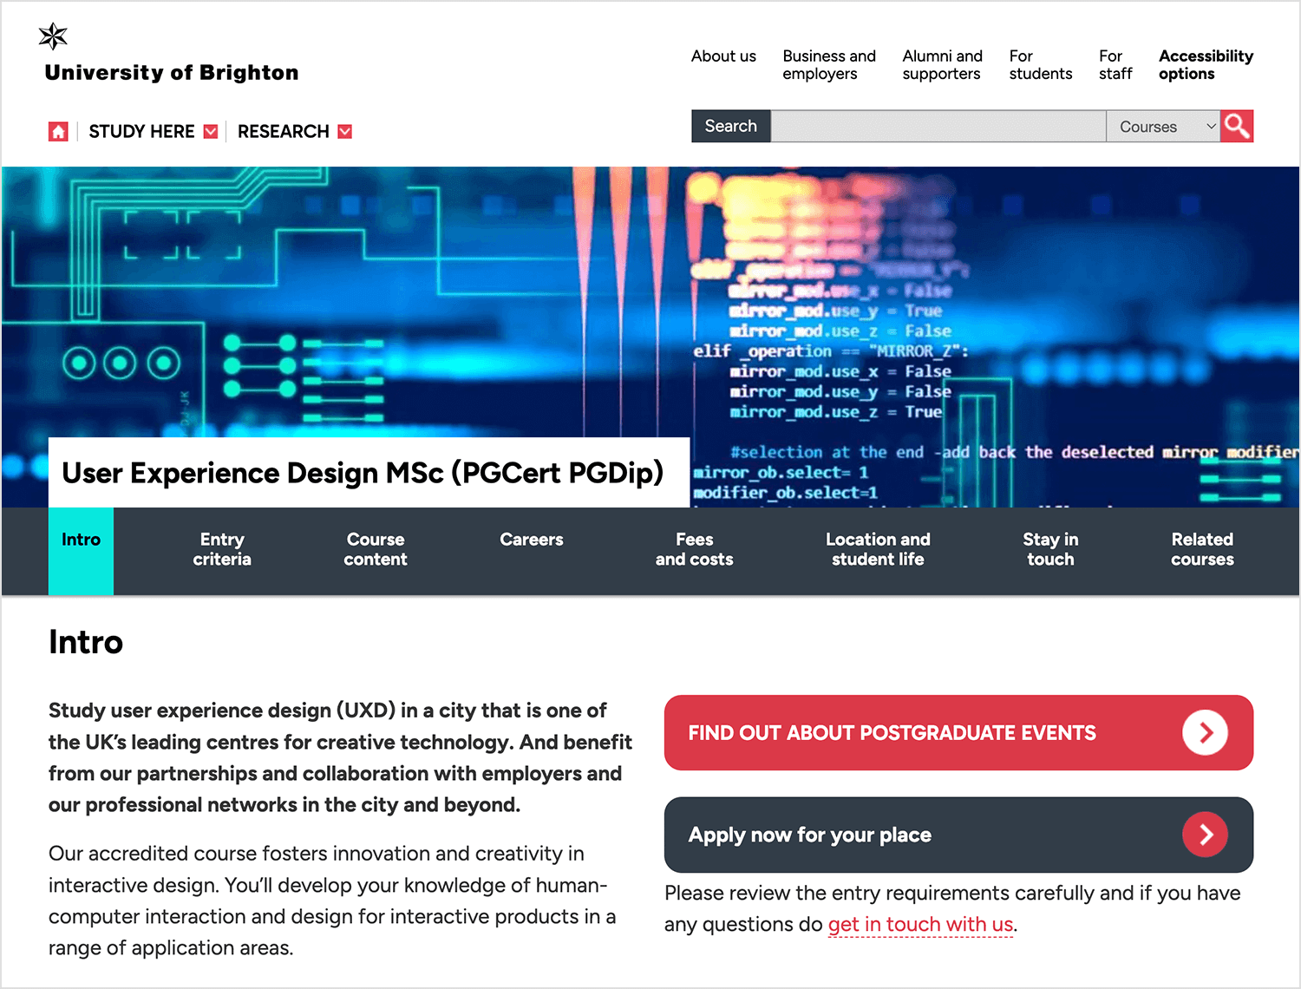Viewport: 1301px width, 989px height.
Task: Click the red home icon
Action: 58,132
